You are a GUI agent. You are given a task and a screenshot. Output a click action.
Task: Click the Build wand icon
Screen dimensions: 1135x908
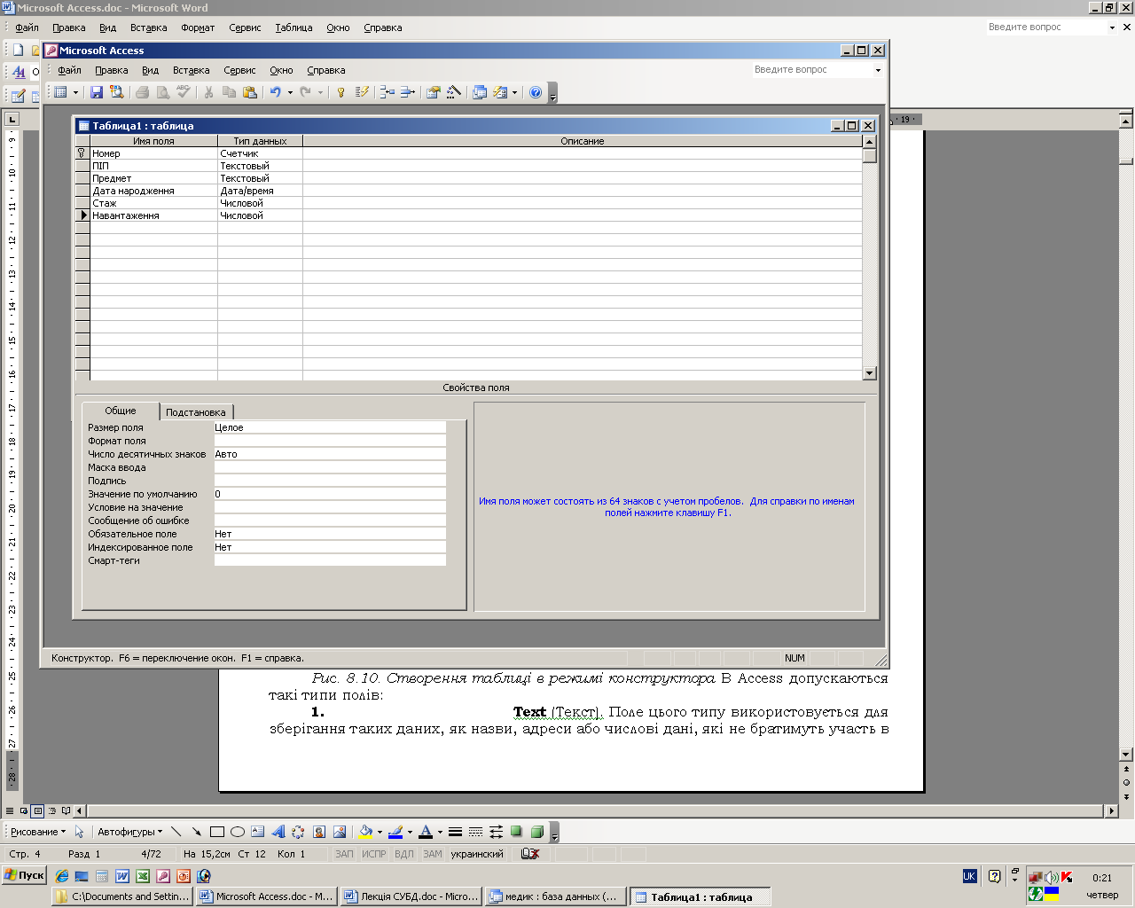click(x=454, y=92)
